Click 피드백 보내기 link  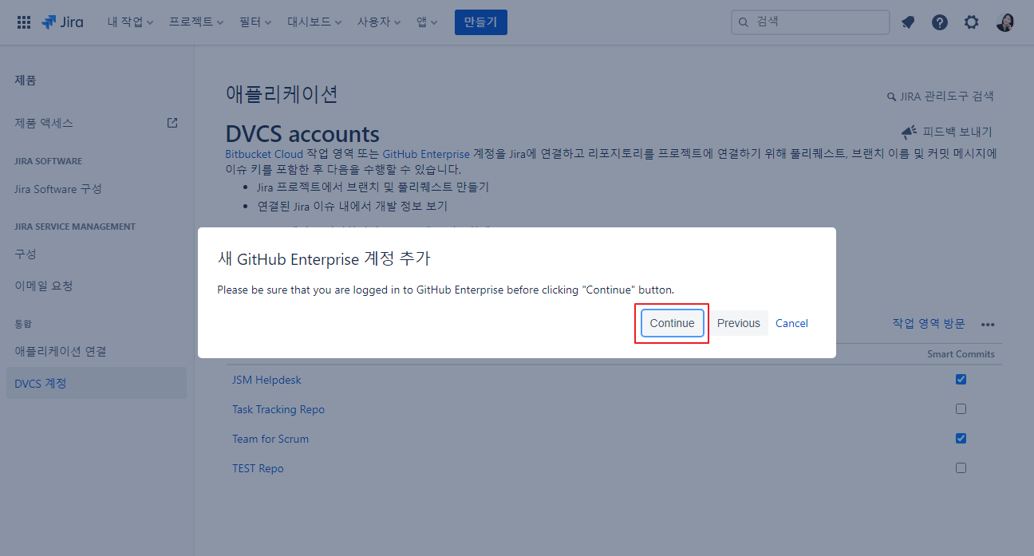point(957,132)
